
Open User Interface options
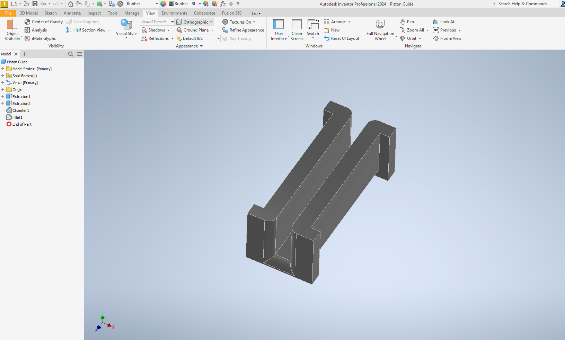tap(279, 30)
